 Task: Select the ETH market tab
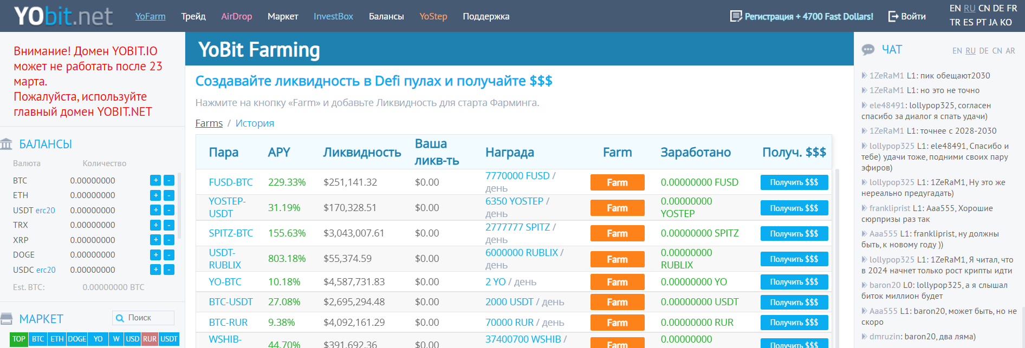57,339
